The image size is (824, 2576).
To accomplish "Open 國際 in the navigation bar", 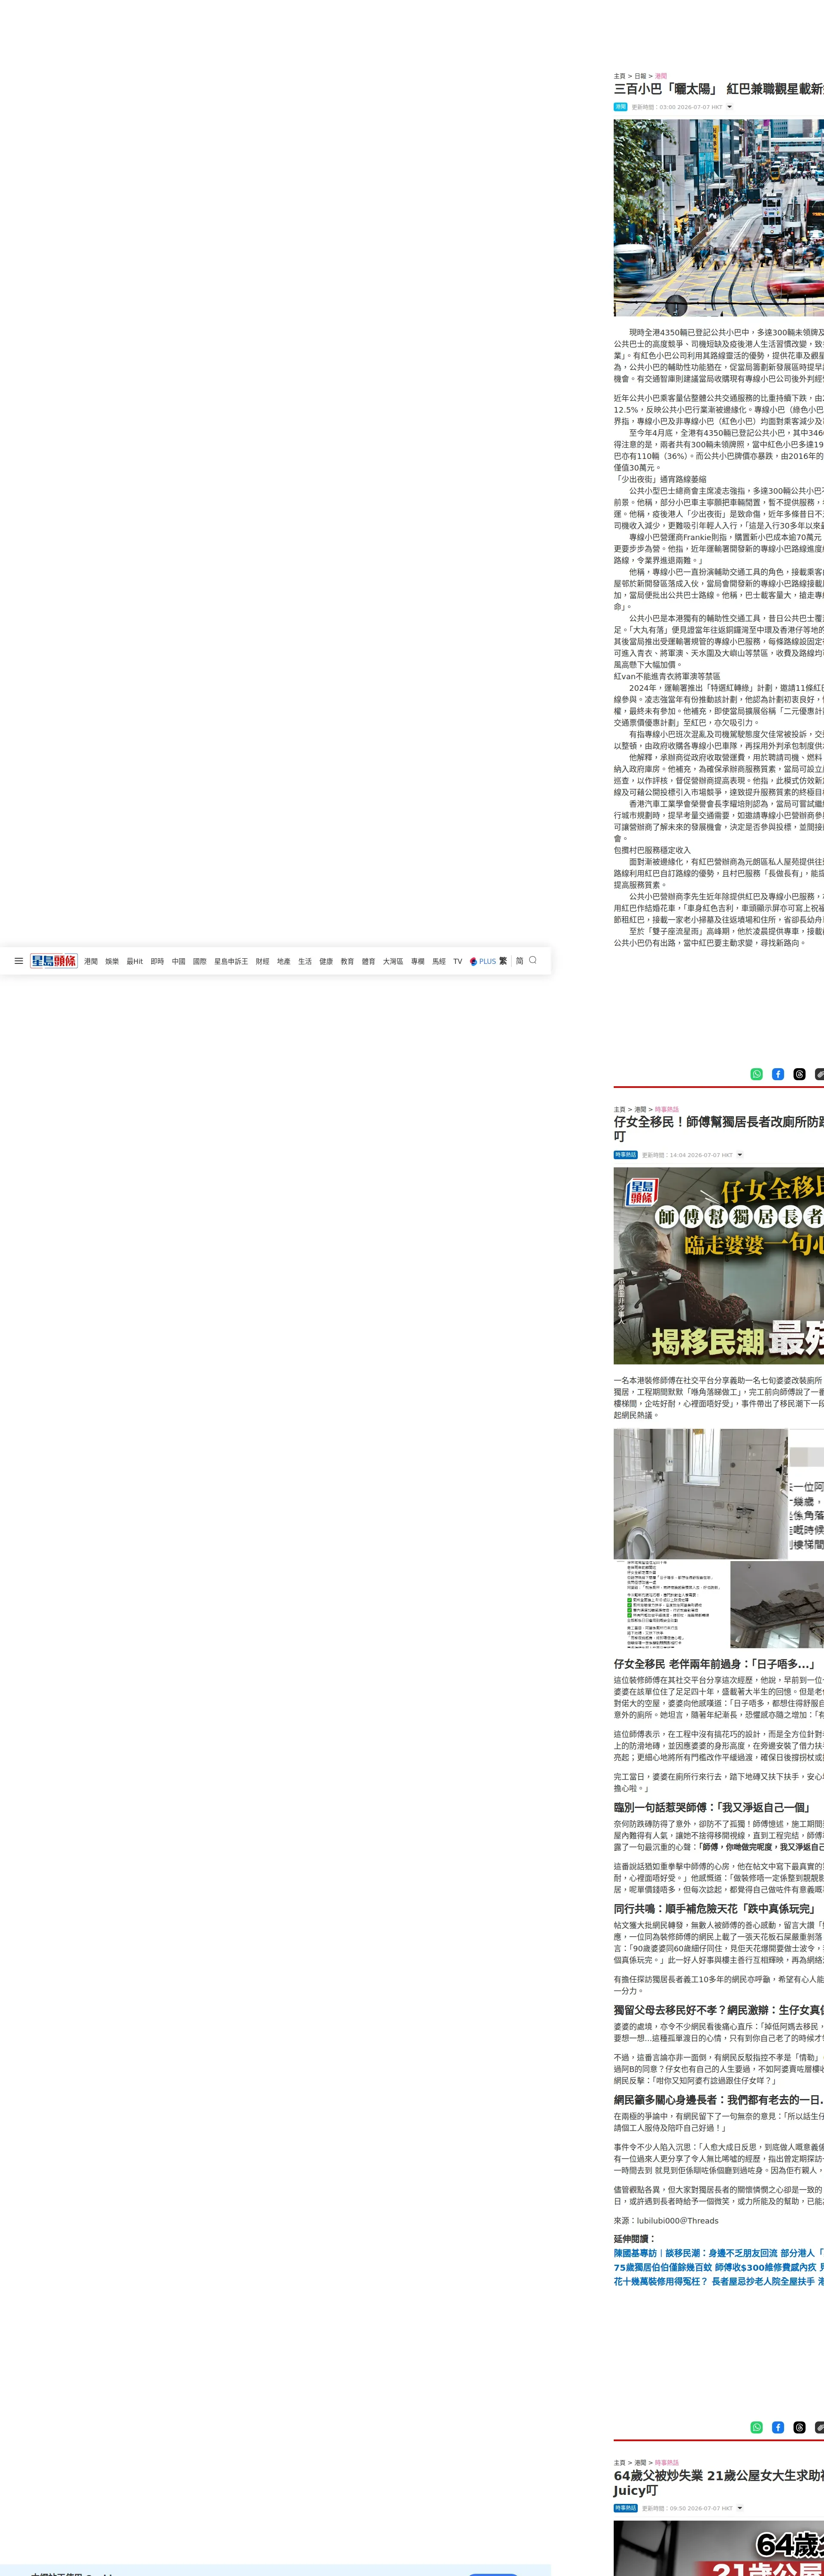I will (x=200, y=961).
